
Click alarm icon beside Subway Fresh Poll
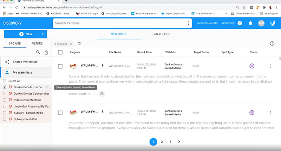[11, 119]
